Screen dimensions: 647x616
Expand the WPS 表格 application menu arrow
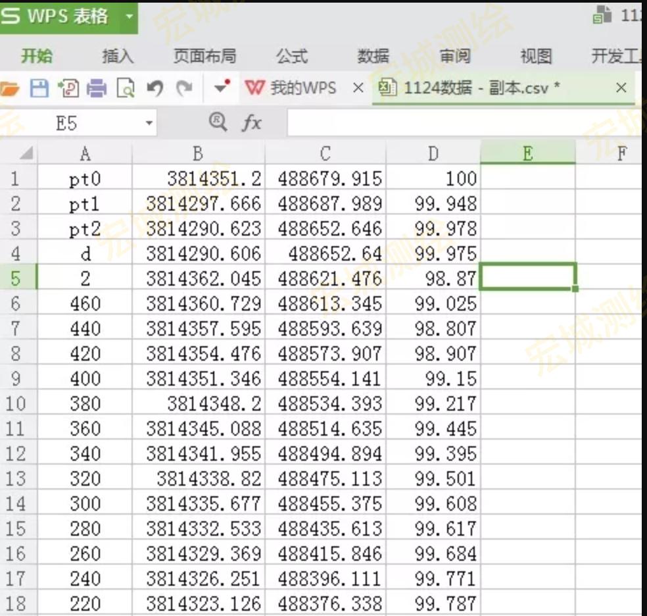pos(129,16)
